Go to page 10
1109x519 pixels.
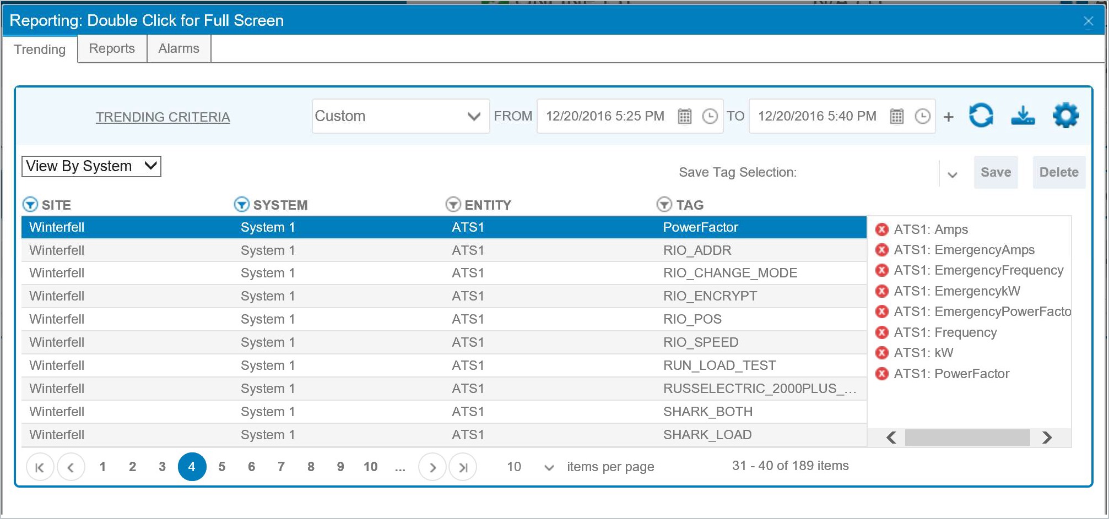pyautogui.click(x=370, y=467)
